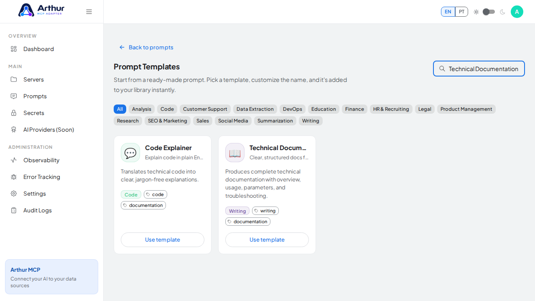Screen dimensions: 535x301
Task: Filter templates by Code category chip
Action: tap(167, 109)
